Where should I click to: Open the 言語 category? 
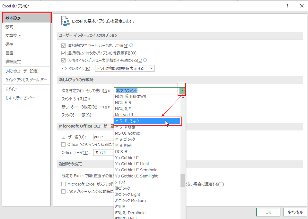[x=26, y=53]
